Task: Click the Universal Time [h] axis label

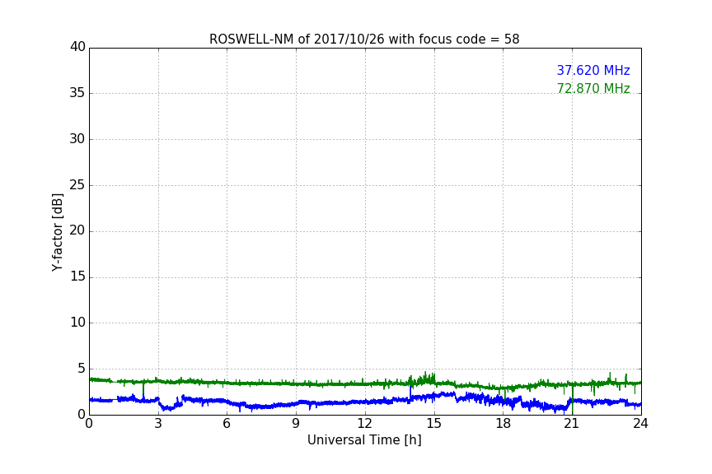Action: (x=364, y=440)
